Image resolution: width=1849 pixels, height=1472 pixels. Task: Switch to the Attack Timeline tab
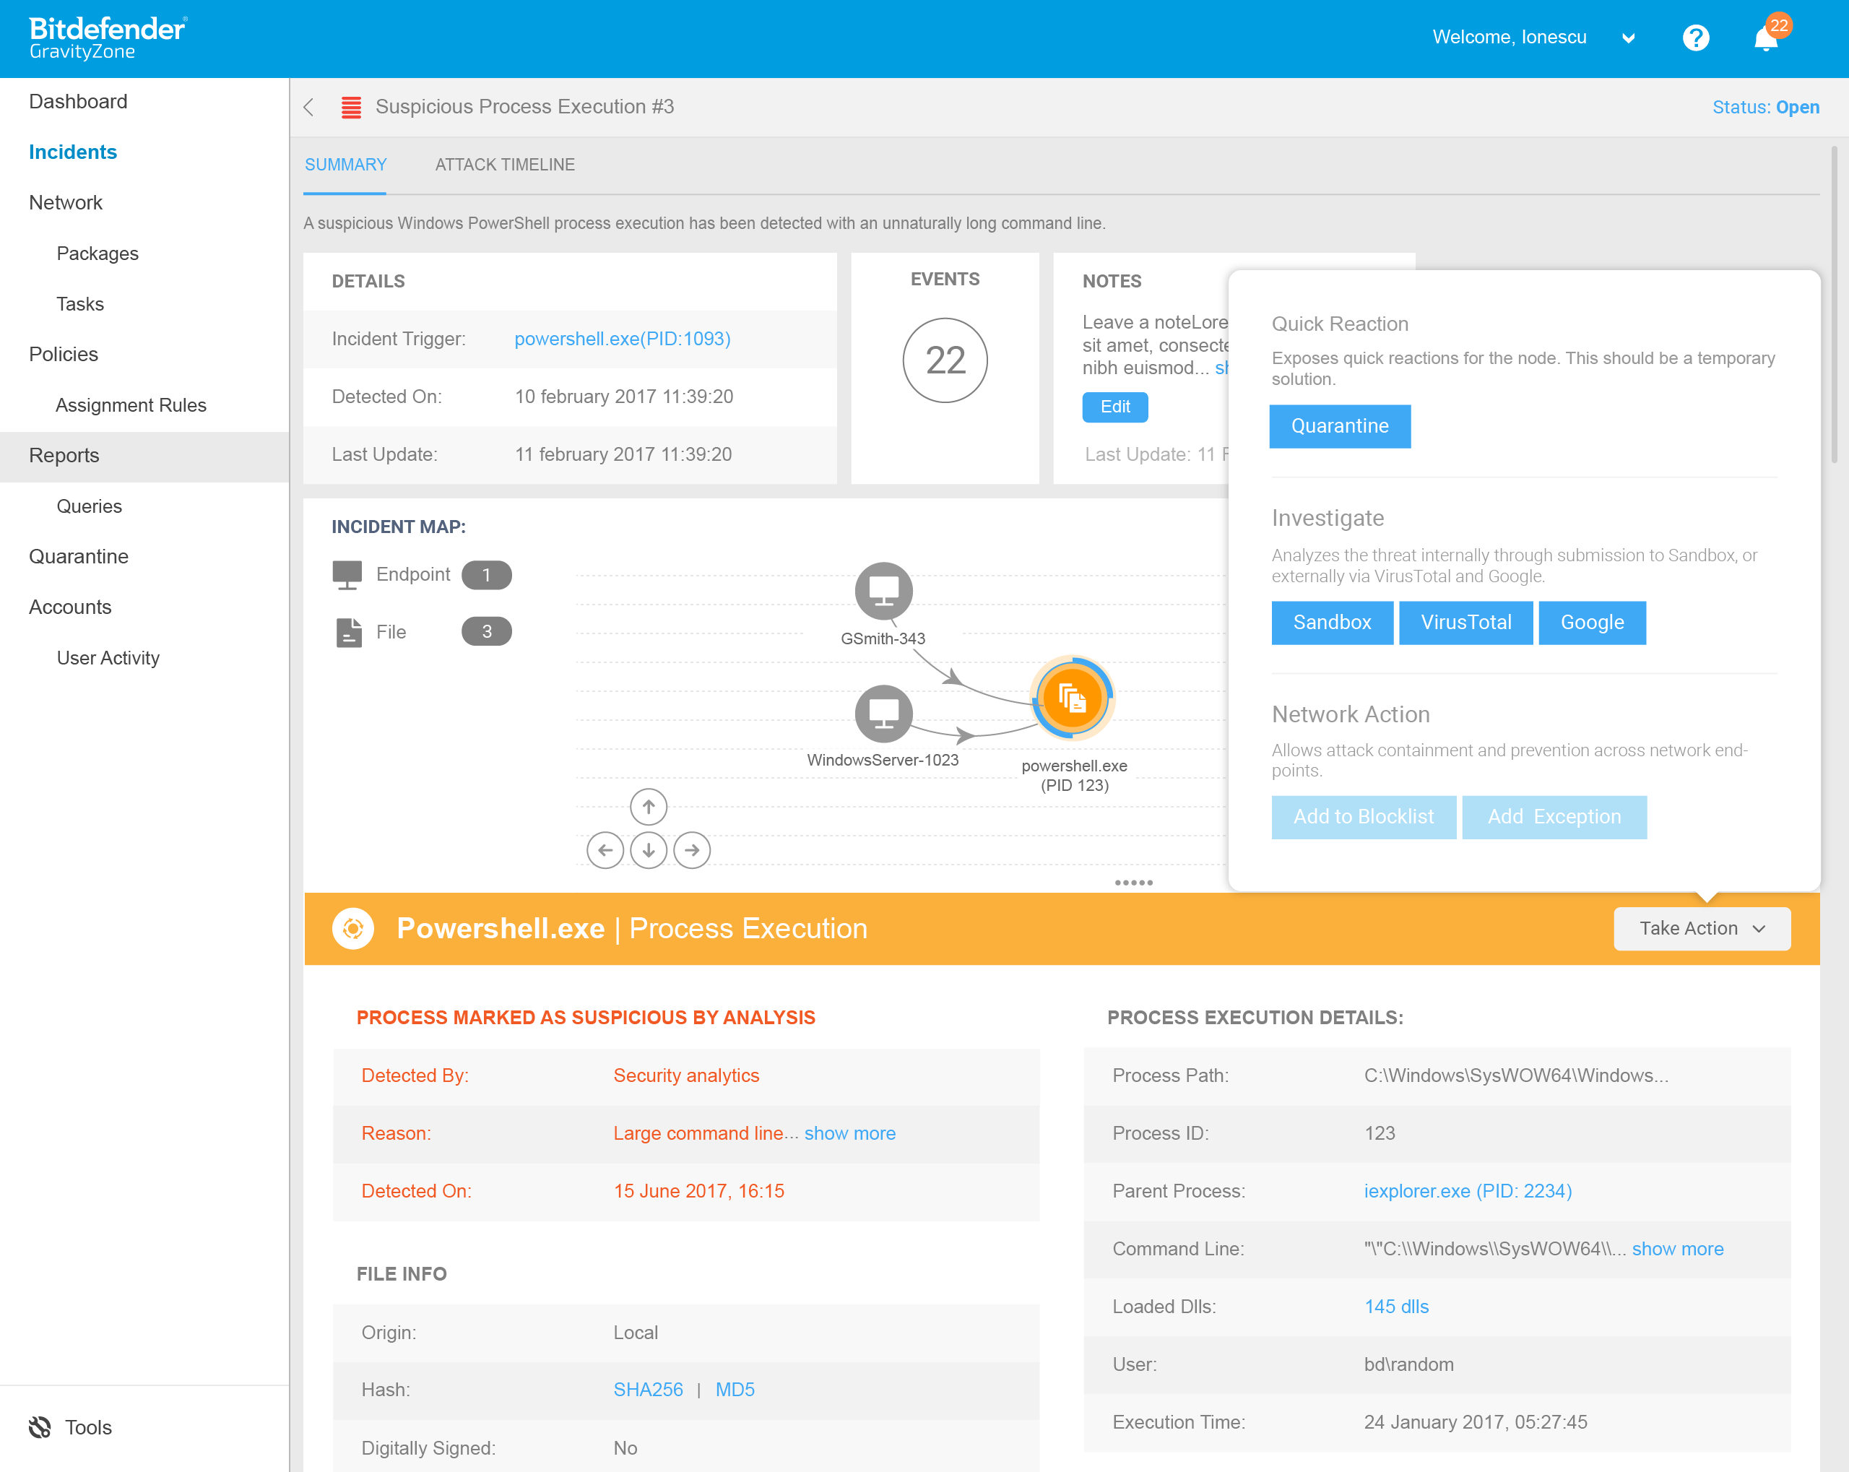(x=504, y=165)
